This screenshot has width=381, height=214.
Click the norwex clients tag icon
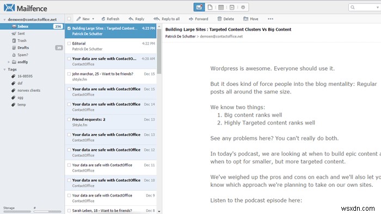[14, 90]
